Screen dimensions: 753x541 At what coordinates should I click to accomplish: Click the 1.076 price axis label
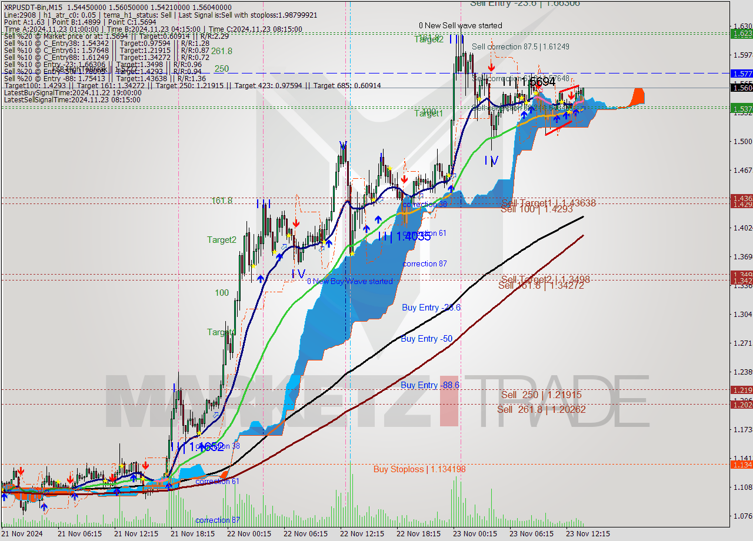pyautogui.click(x=742, y=516)
